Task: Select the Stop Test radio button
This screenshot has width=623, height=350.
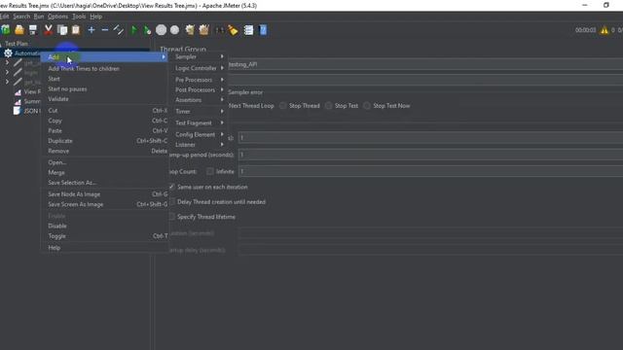Action: [x=329, y=106]
